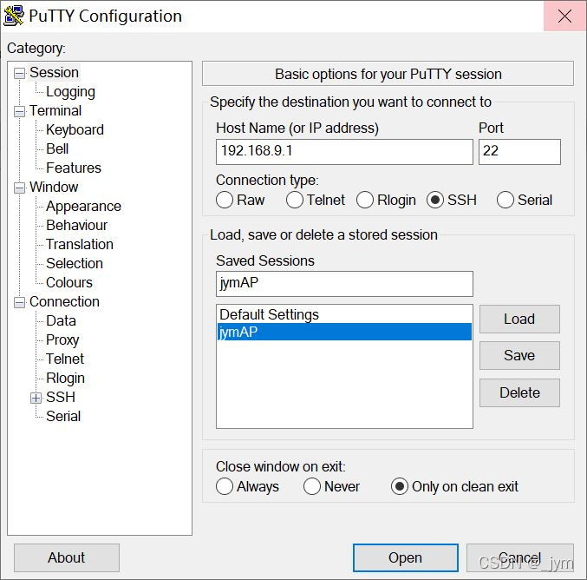Open the Selection settings category
Viewport: 587px width, 580px height.
[75, 264]
